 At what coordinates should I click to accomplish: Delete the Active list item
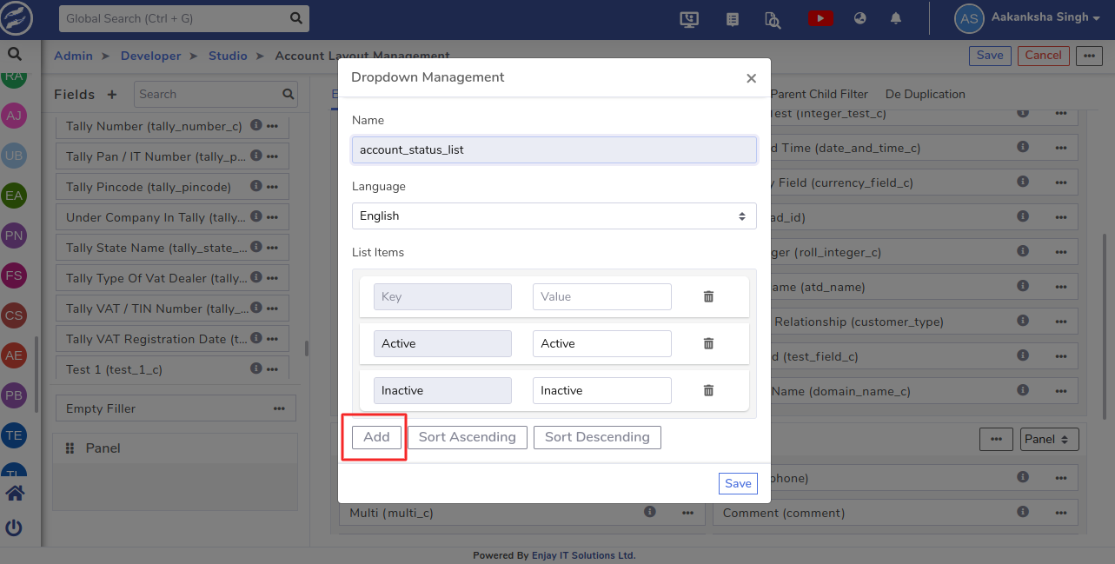pyautogui.click(x=708, y=343)
